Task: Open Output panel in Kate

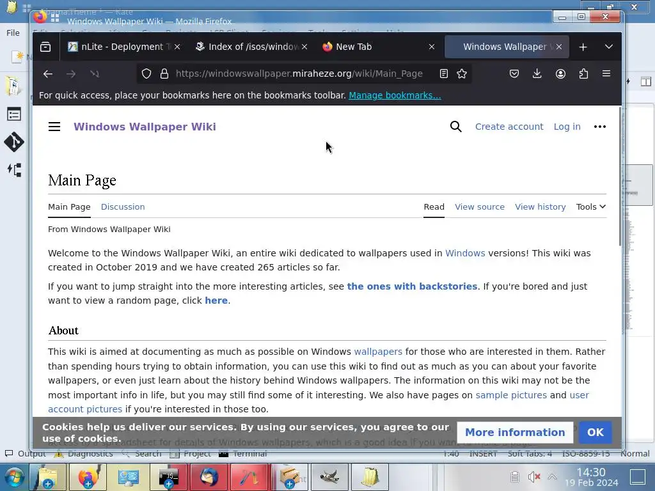Action: tap(25, 453)
